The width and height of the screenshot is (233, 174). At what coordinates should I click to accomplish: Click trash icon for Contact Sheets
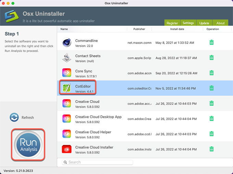[x=212, y=58]
